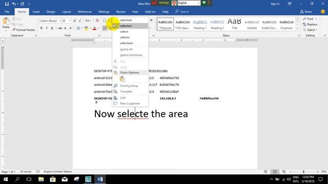This screenshot has width=328, height=184.
Task: Switch to Read Mode view icon
Action: 265,172
